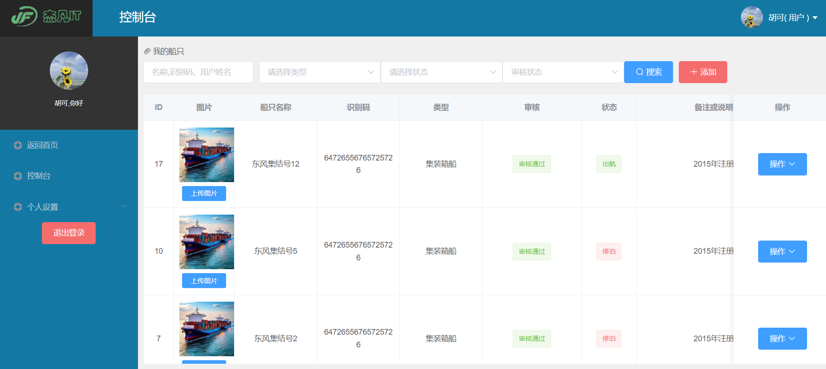Click 集装箱船 type in ID 17 row
Image resolution: width=826 pixels, height=369 pixels.
coord(441,164)
